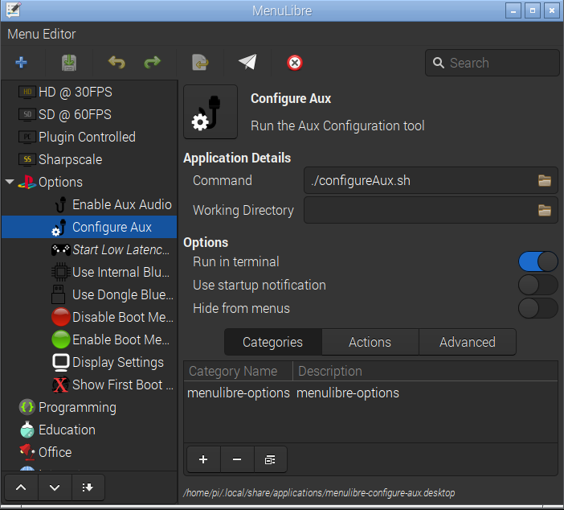Click the blue plus add launcher icon
This screenshot has width=564, height=510.
(x=21, y=63)
